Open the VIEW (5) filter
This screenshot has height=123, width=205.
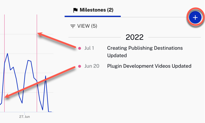(x=84, y=26)
